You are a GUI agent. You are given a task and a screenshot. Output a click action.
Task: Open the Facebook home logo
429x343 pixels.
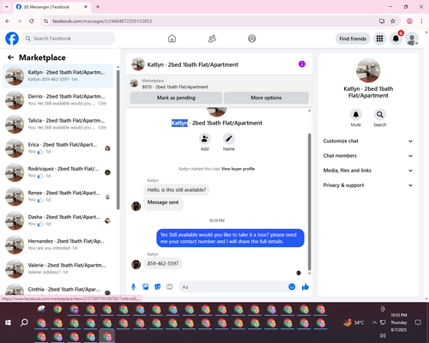pos(12,39)
